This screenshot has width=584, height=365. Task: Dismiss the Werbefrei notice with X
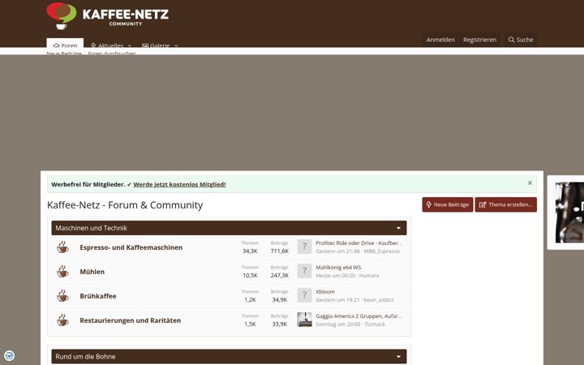click(530, 182)
